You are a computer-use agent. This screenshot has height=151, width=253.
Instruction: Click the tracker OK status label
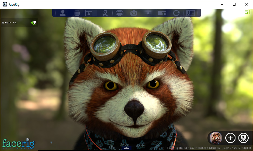point(9,23)
